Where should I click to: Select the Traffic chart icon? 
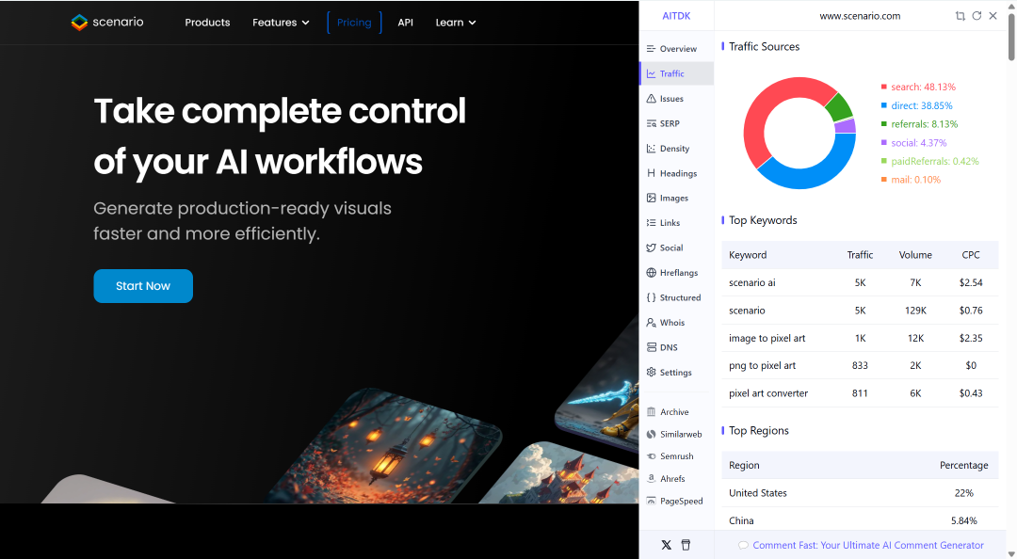pos(651,74)
